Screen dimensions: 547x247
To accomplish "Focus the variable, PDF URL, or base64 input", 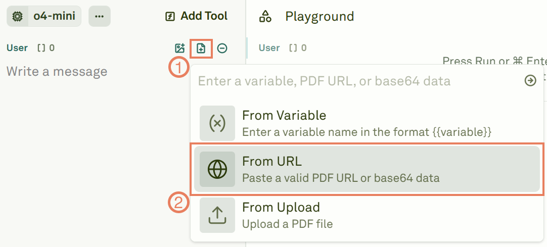I will pyautogui.click(x=324, y=81).
